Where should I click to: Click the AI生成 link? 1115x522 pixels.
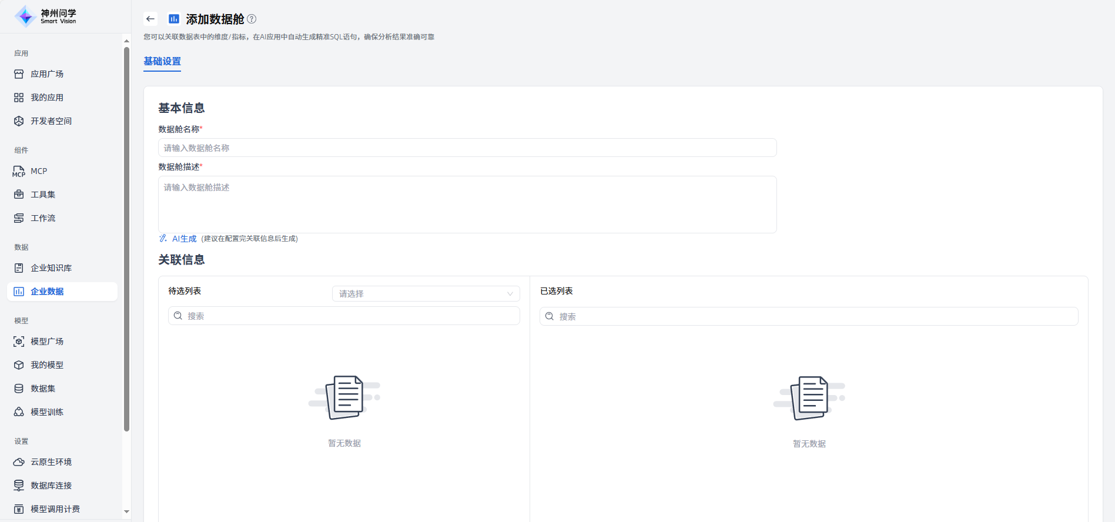tap(184, 239)
